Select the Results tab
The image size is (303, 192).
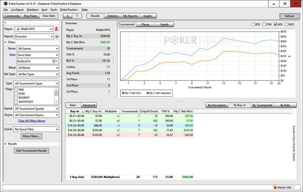click(95, 16)
